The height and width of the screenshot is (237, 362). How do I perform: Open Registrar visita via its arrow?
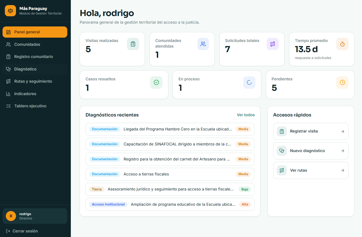click(x=343, y=131)
